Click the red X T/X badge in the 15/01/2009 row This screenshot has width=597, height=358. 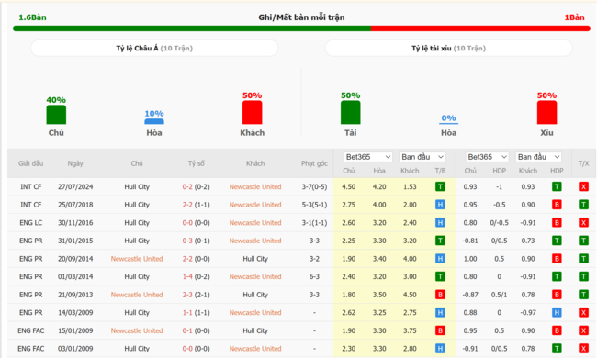click(583, 330)
